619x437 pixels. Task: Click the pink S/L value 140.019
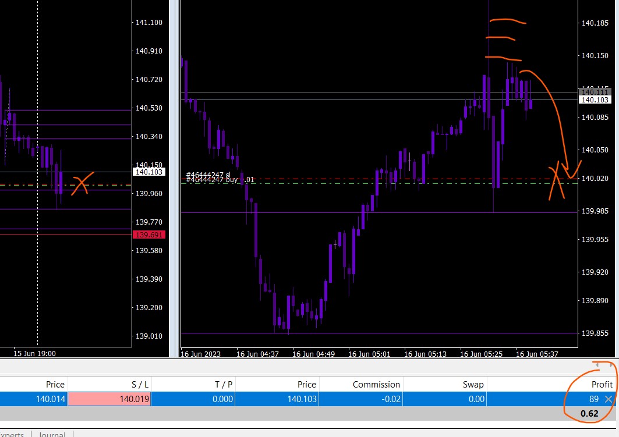pyautogui.click(x=109, y=399)
